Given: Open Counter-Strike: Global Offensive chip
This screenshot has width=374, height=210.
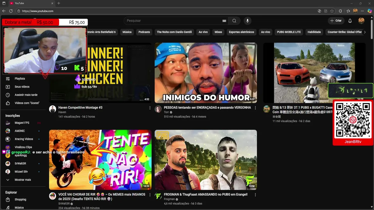Looking at the screenshot, I should coord(344,32).
